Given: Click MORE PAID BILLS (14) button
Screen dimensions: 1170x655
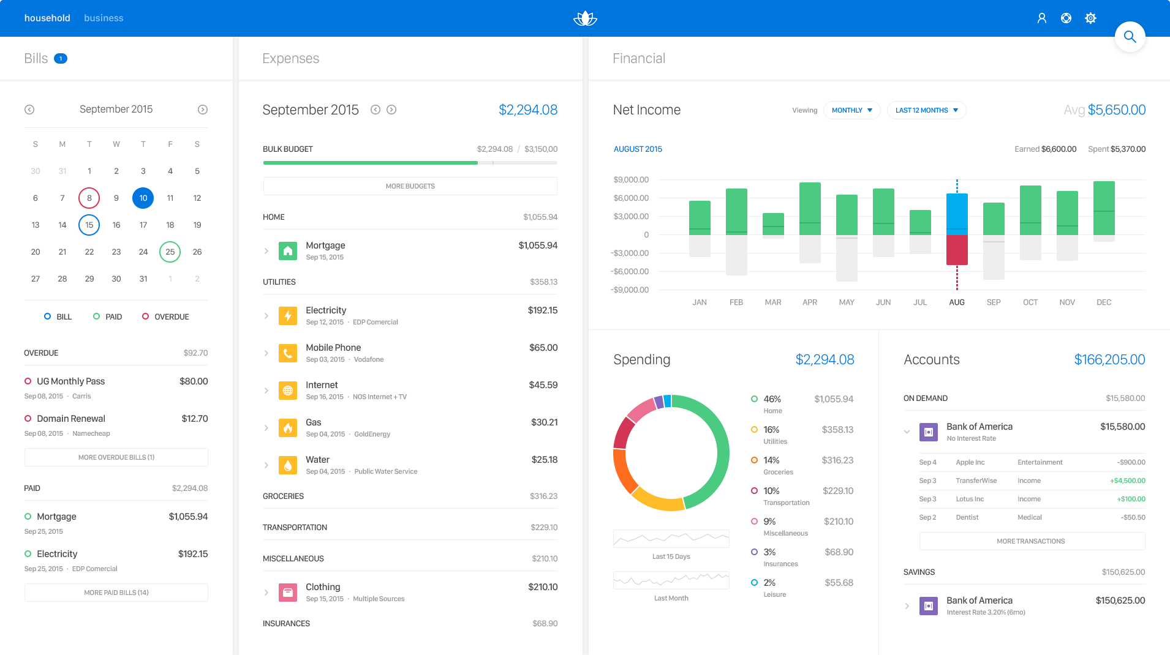Looking at the screenshot, I should [116, 593].
